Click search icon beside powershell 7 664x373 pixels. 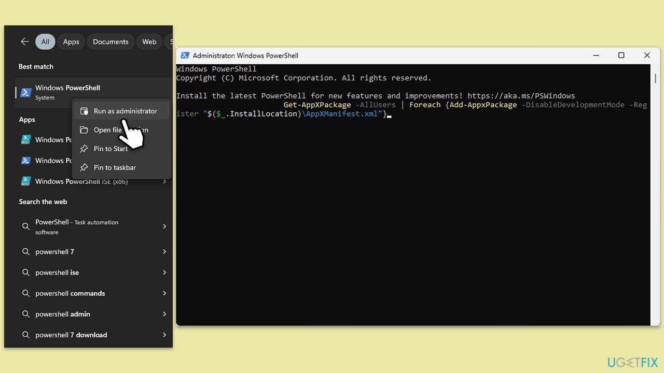point(26,252)
